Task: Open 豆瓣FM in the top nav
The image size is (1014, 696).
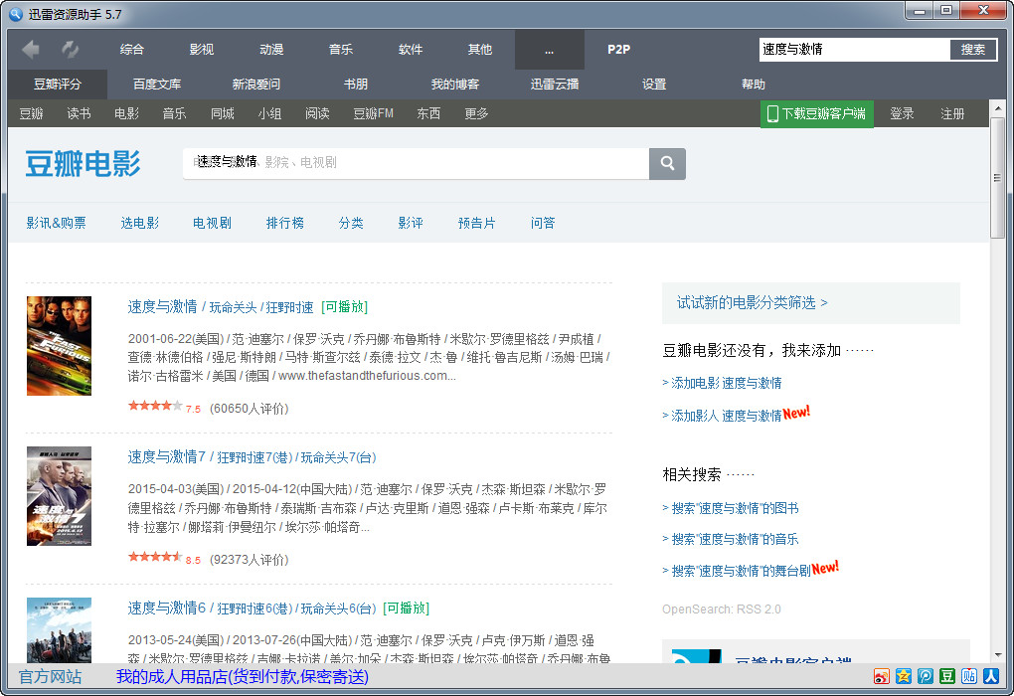Action: click(x=373, y=113)
